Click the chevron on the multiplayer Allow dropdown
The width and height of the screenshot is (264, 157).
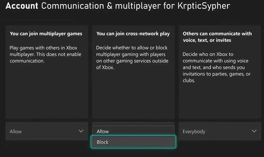click(x=81, y=131)
